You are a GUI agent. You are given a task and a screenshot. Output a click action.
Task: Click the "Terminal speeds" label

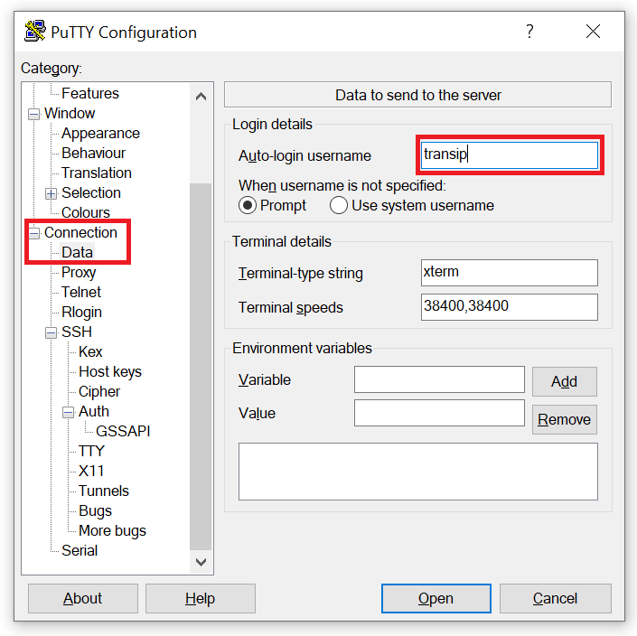pos(290,308)
